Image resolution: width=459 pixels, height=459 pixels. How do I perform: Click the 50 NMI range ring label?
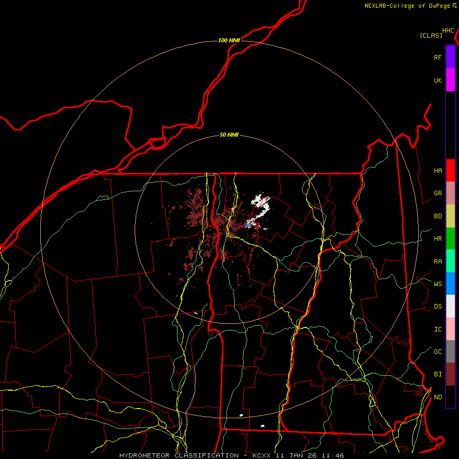click(x=229, y=135)
